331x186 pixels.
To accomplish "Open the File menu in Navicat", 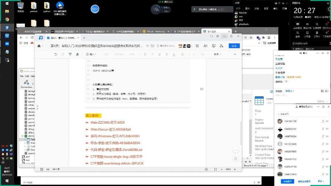I will pyautogui.click(x=22, y=76).
